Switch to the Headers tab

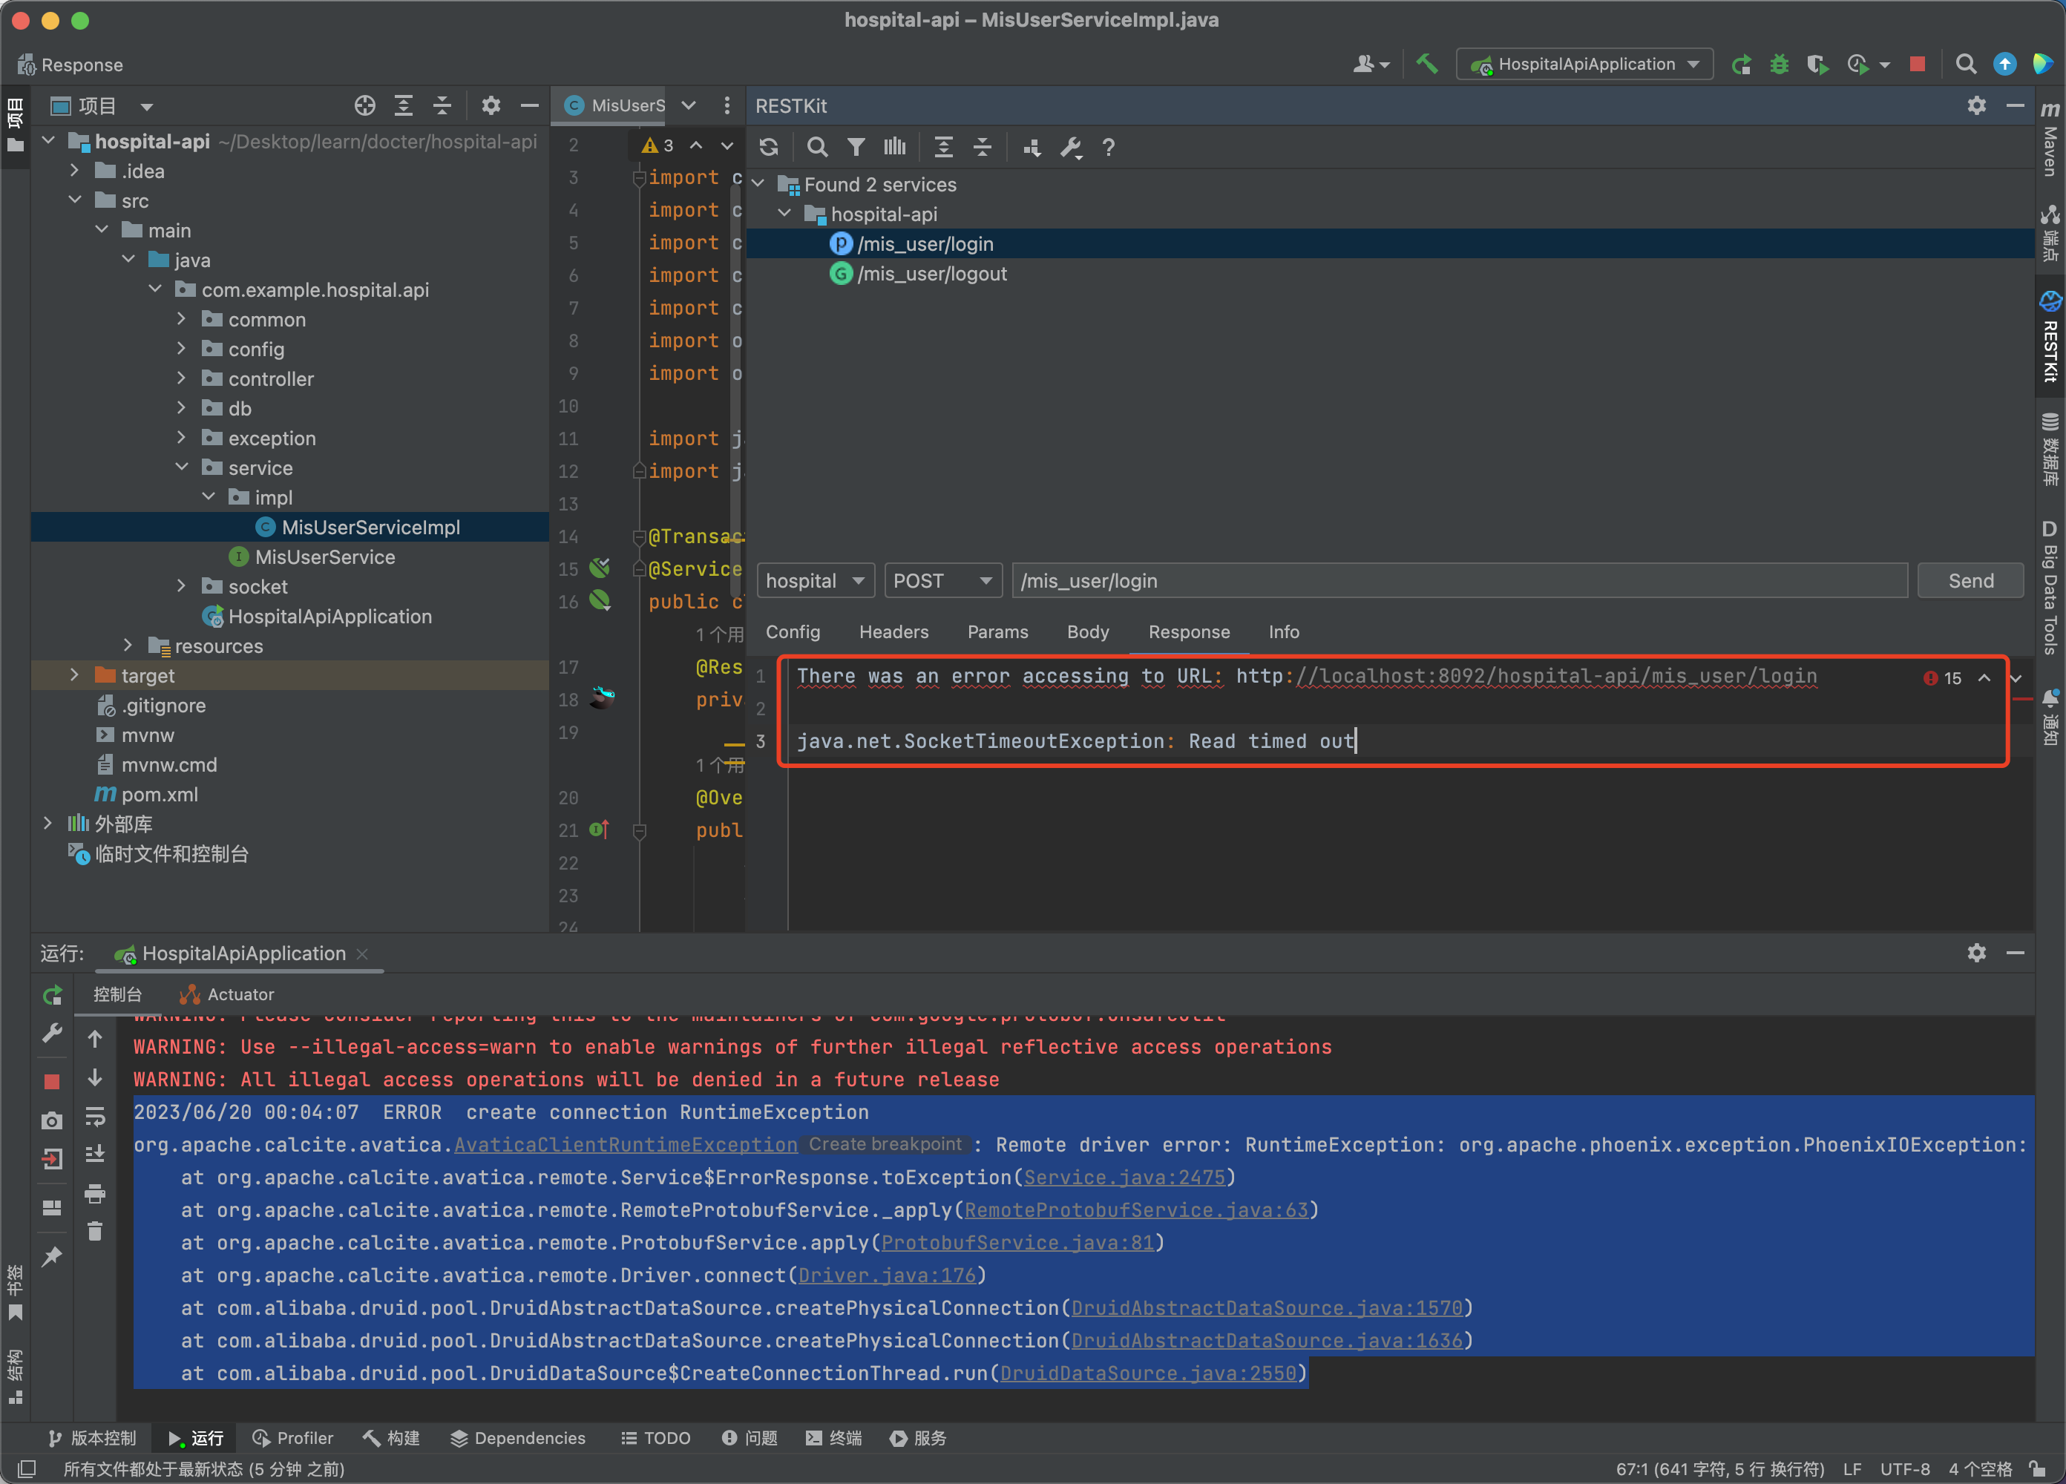893,632
